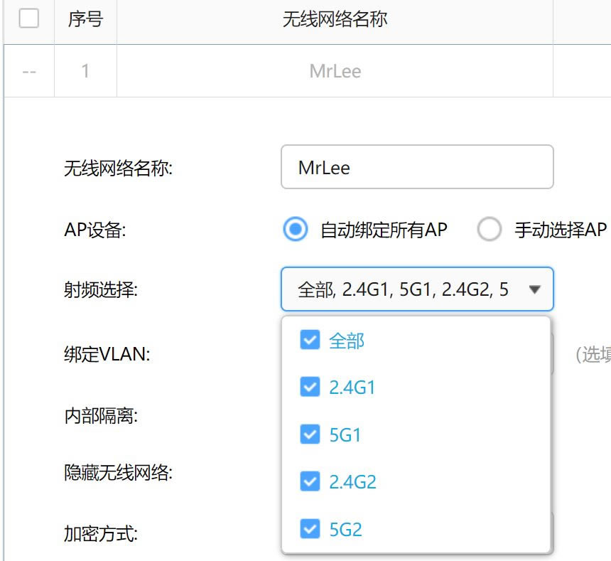
Task: Select 自动绑定所有AP radio button
Action: click(296, 229)
